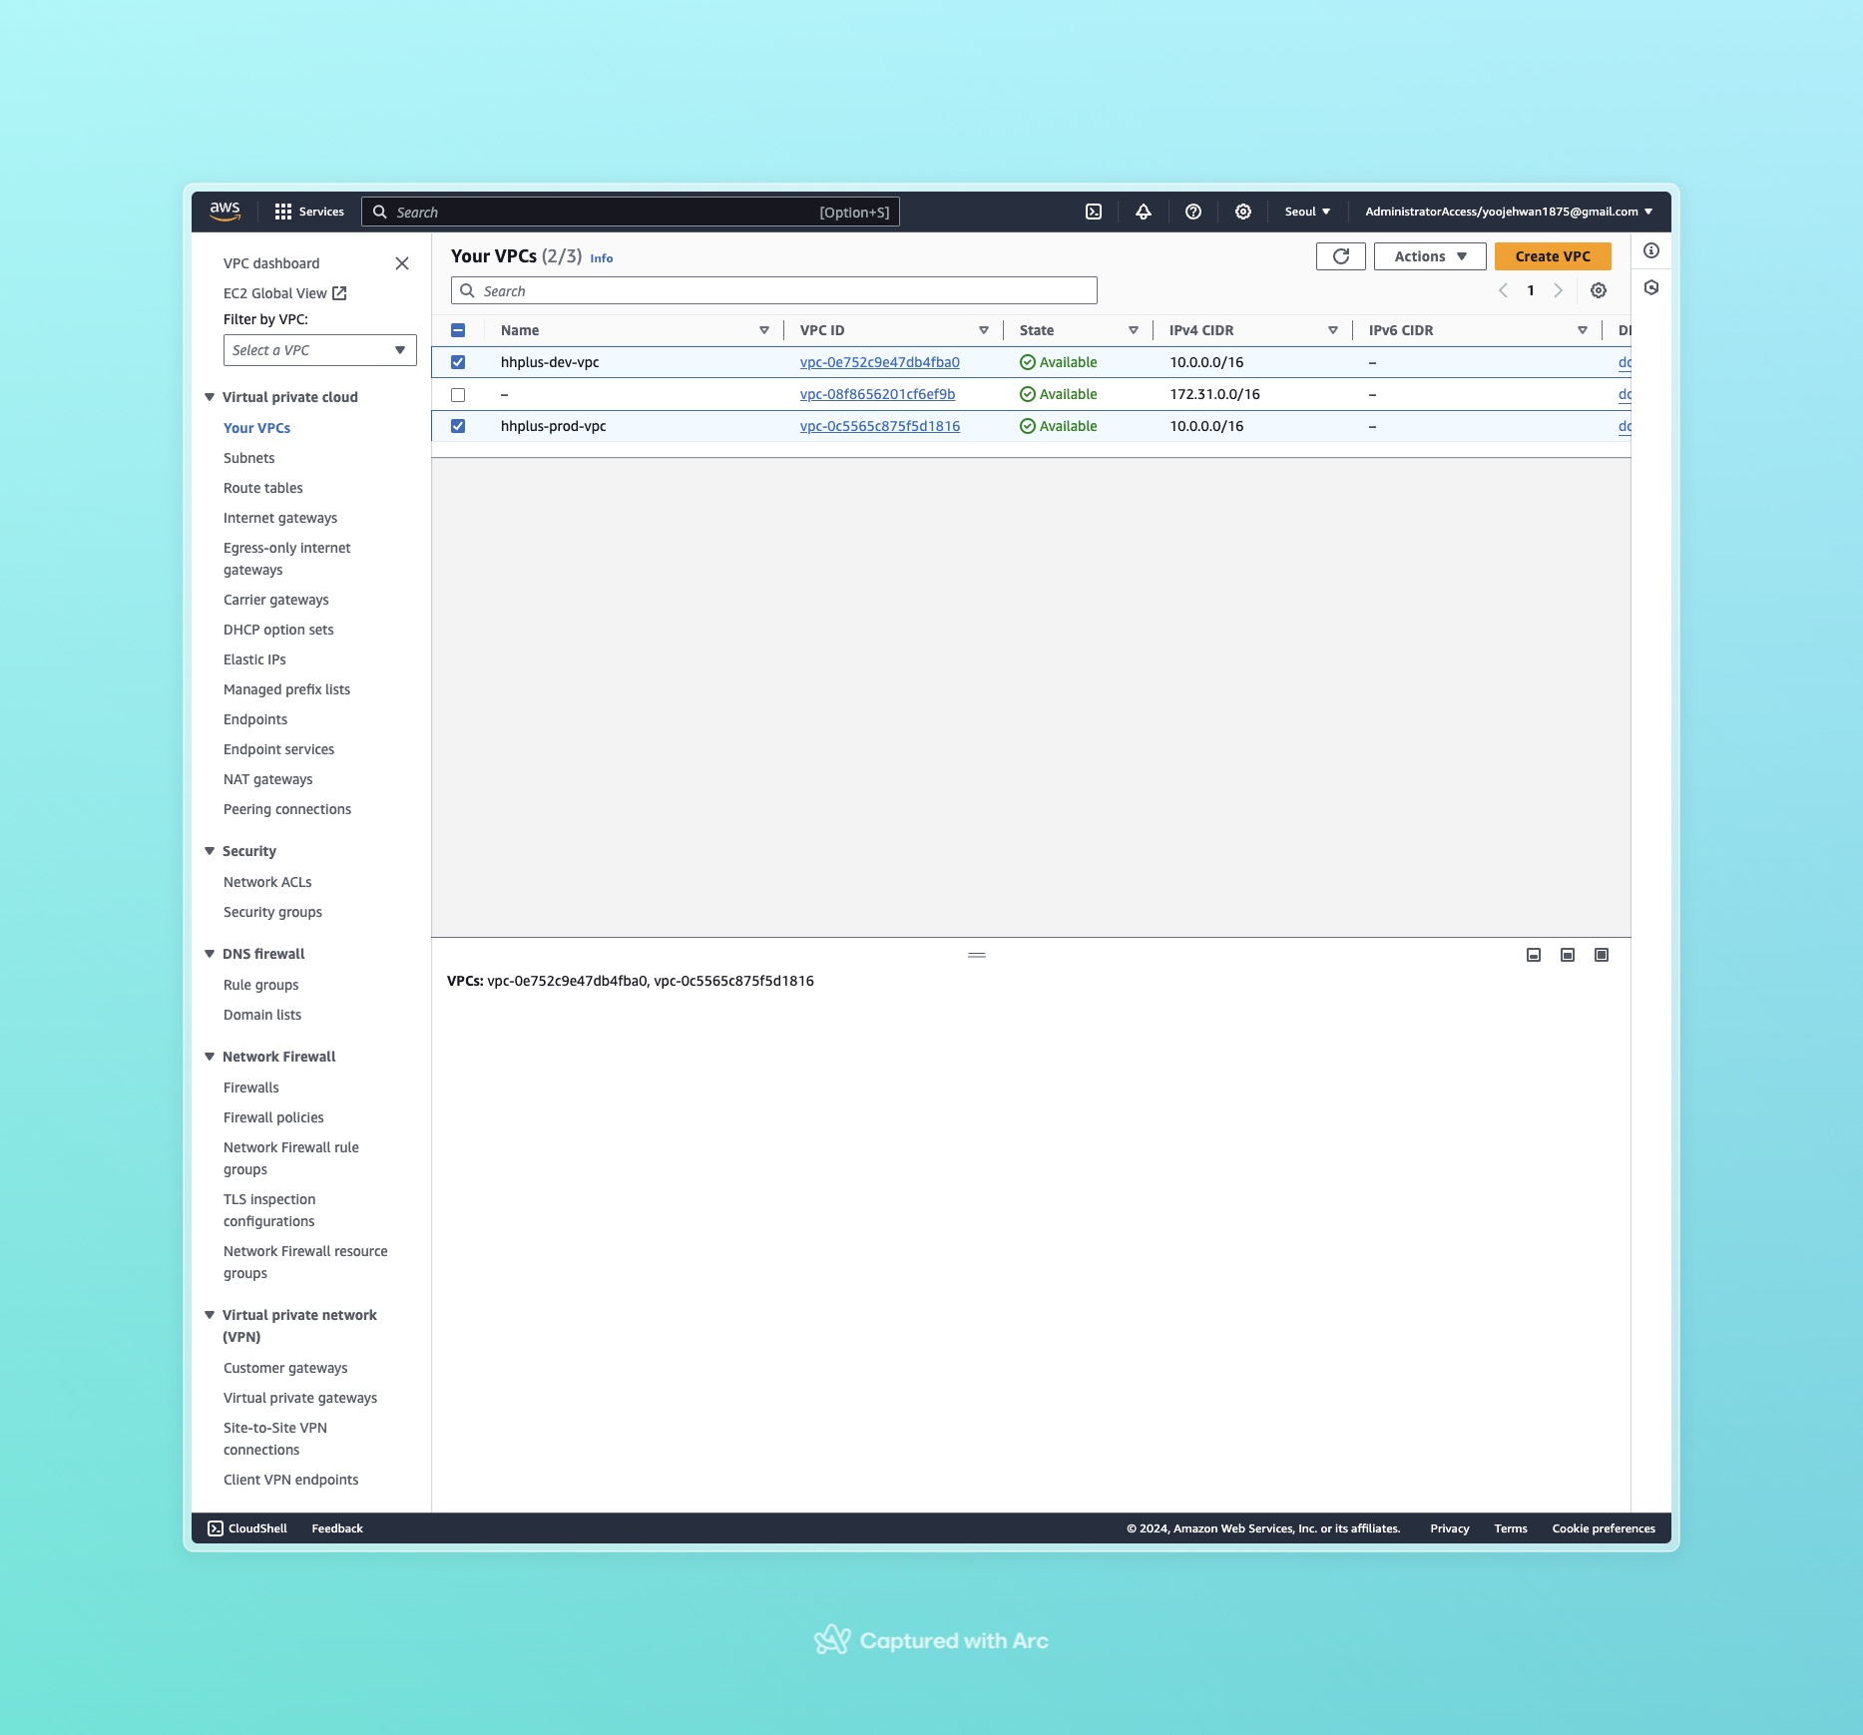Open the CloudShell terminal icon in top bar
The image size is (1863, 1735).
(x=1094, y=212)
